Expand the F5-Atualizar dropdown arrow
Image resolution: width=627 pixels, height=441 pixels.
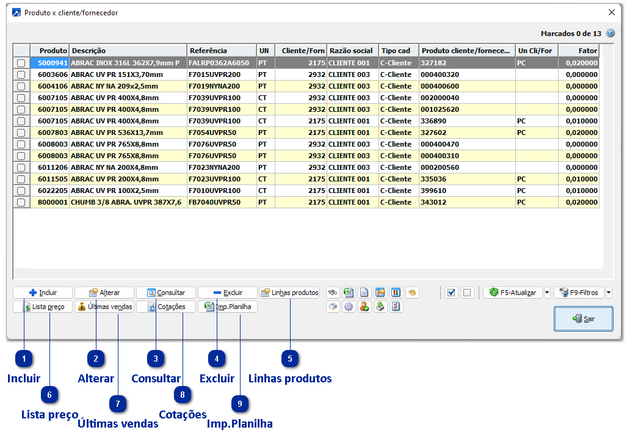coord(547,293)
